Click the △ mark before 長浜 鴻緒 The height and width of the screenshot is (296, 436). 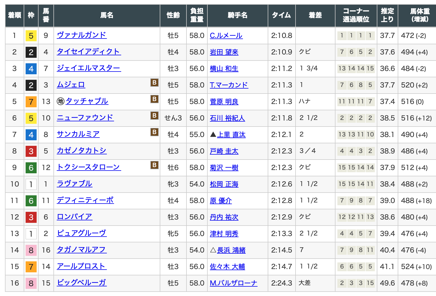coord(213,250)
